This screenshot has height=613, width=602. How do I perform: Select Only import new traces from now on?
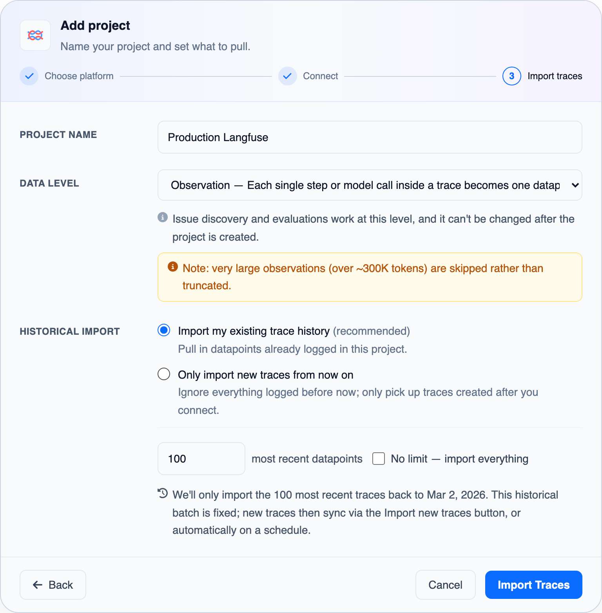point(164,374)
